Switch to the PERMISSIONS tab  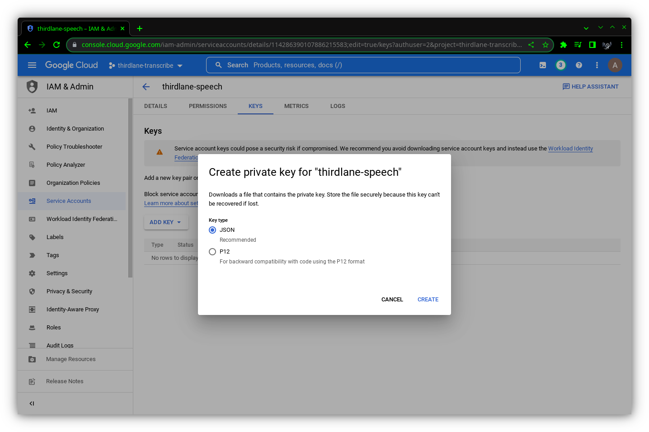tap(208, 106)
